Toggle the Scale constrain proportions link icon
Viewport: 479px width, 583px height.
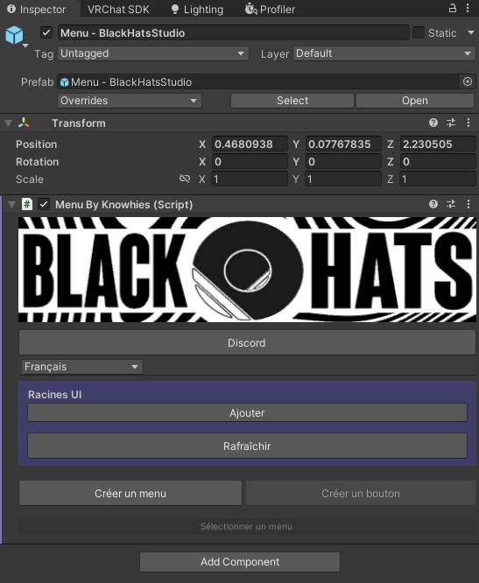pyautogui.click(x=185, y=179)
